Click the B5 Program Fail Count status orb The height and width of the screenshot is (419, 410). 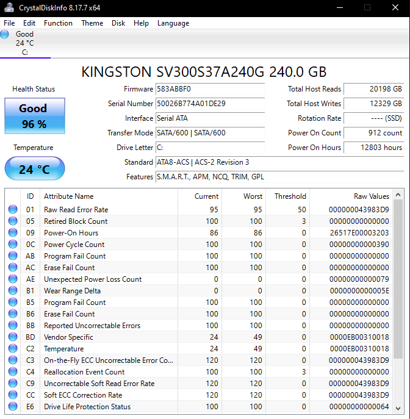[13, 302]
